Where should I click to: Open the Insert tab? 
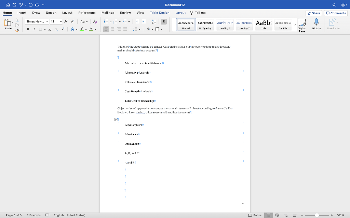pyautogui.click(x=22, y=13)
